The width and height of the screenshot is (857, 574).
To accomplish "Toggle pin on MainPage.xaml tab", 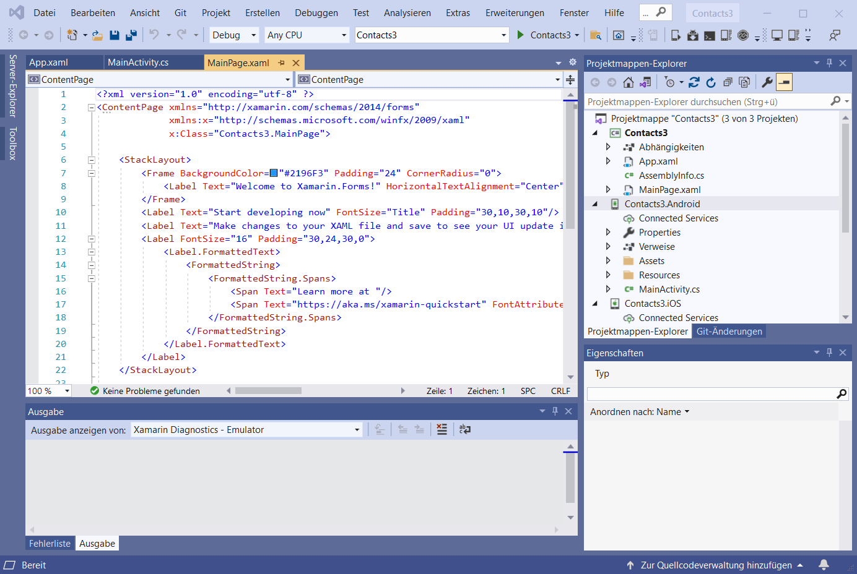I will pos(282,62).
